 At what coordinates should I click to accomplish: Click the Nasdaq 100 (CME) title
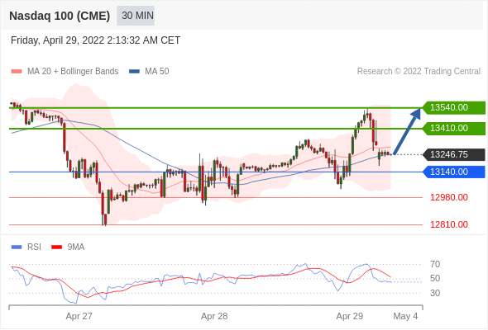[60, 16]
